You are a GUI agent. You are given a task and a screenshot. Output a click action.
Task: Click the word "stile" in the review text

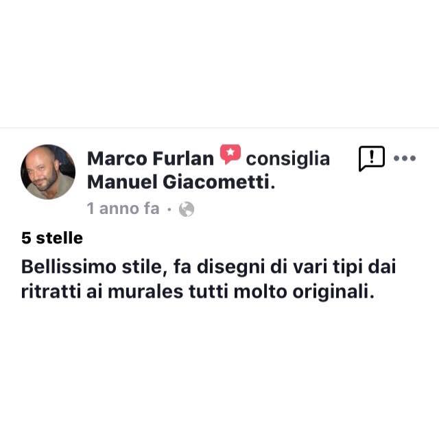click(143, 268)
